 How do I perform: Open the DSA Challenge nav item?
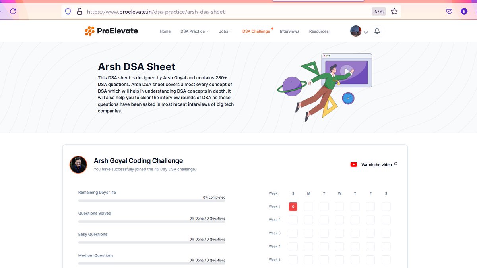[x=256, y=31]
